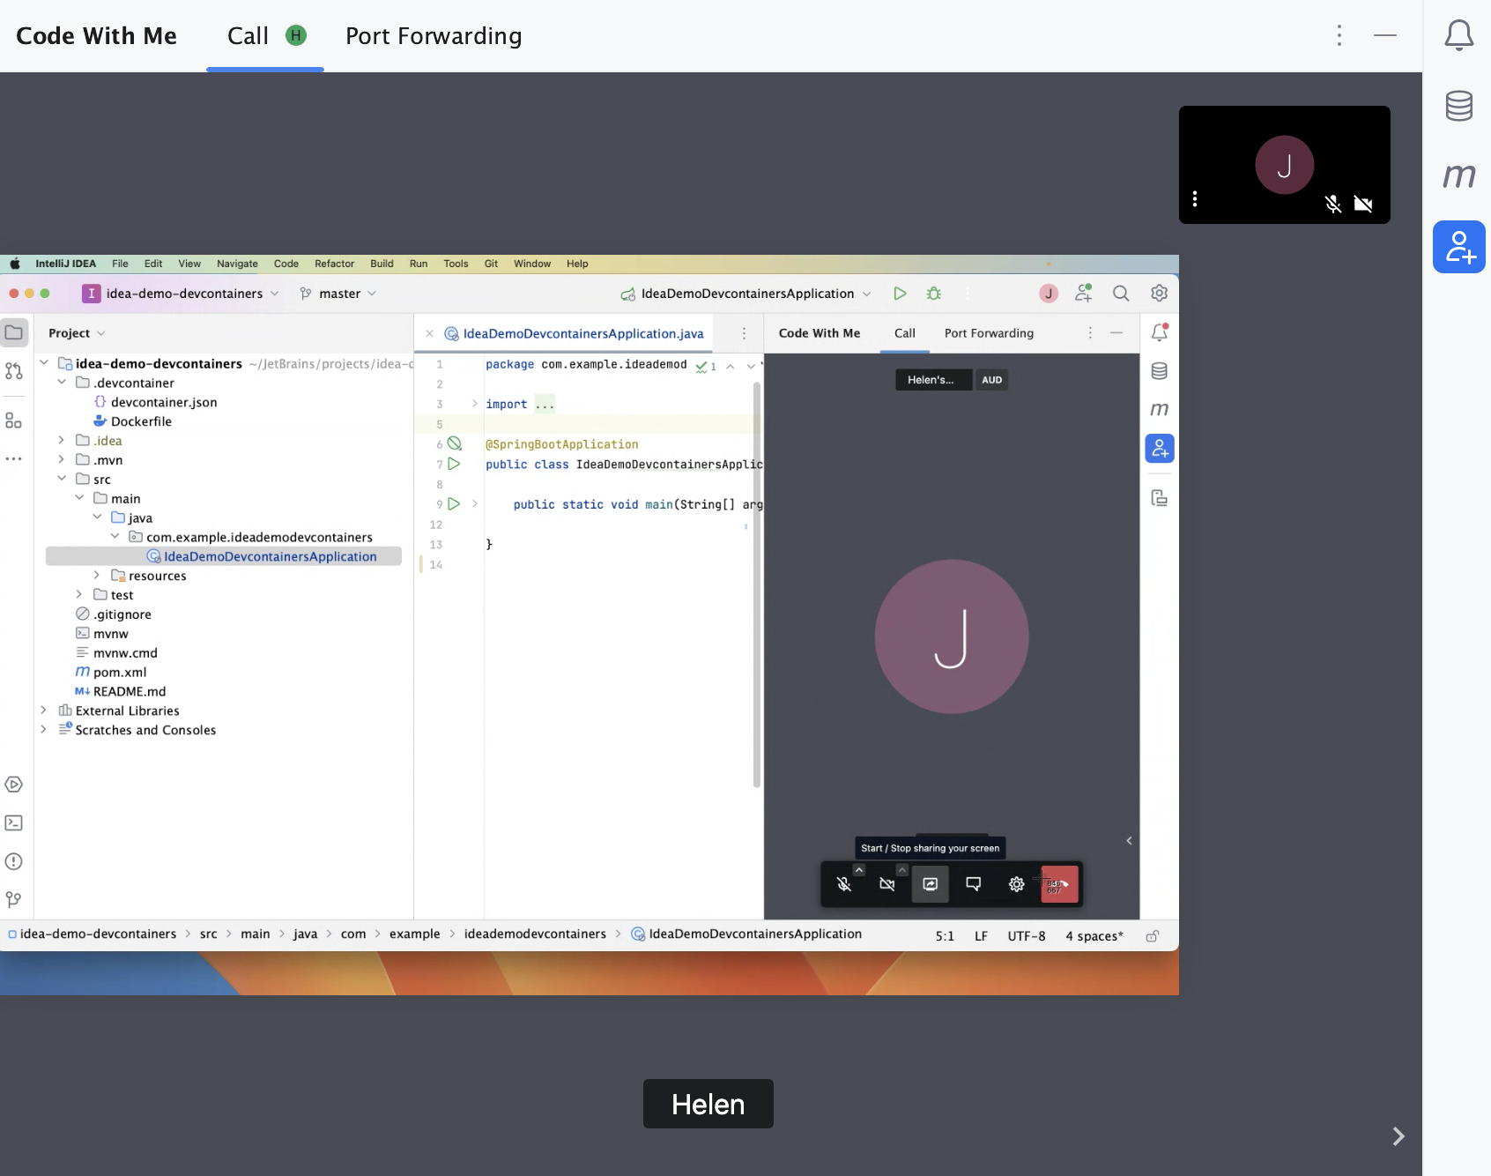The height and width of the screenshot is (1176, 1491).
Task: Toggle screen sharing button
Action: click(930, 884)
